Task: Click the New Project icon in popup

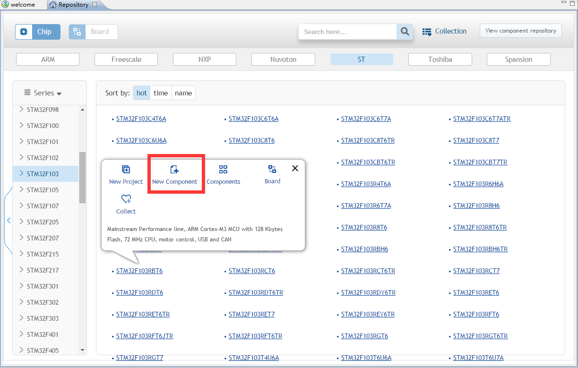Action: pyautogui.click(x=126, y=170)
